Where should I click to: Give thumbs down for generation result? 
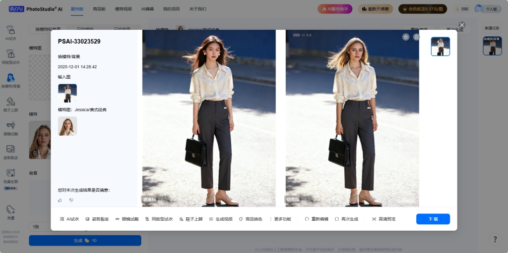pos(71,201)
